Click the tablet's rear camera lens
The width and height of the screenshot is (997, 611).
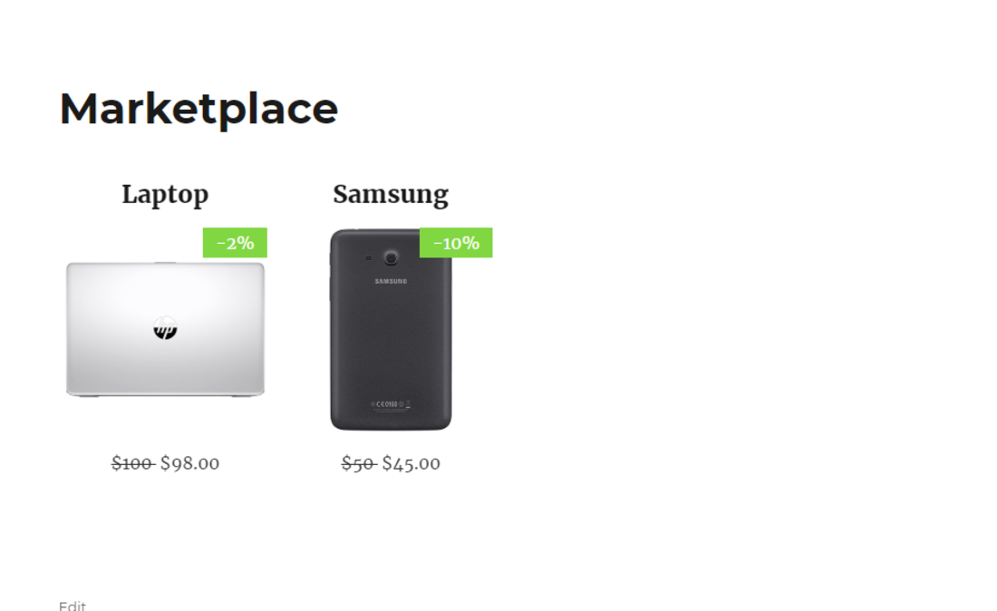click(391, 257)
